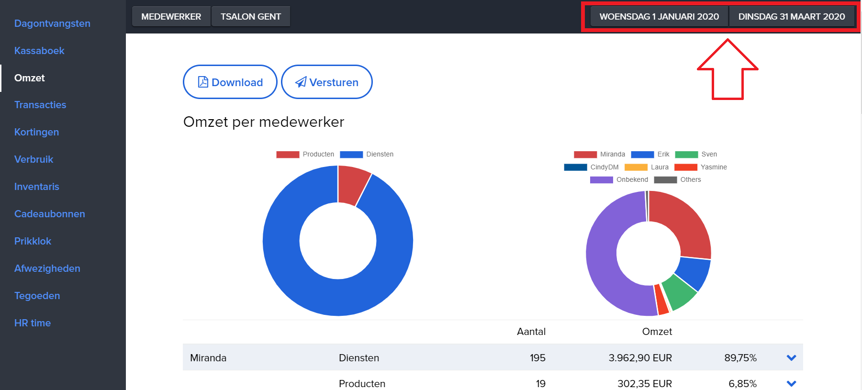
Task: Click the 3.962,90 EUR omzet value
Action: coord(640,357)
